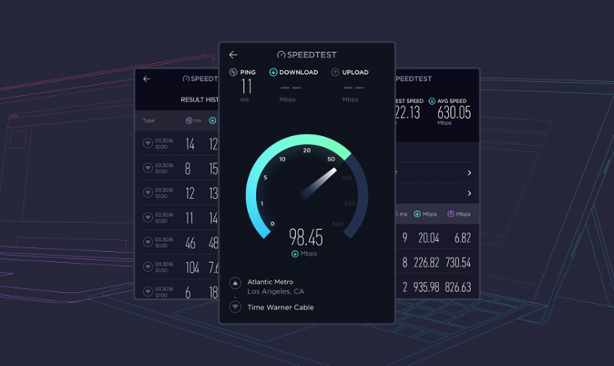Viewport: 614px width, 366px height.
Task: Expand the upper chevron row in the right panel
Action: point(469,172)
